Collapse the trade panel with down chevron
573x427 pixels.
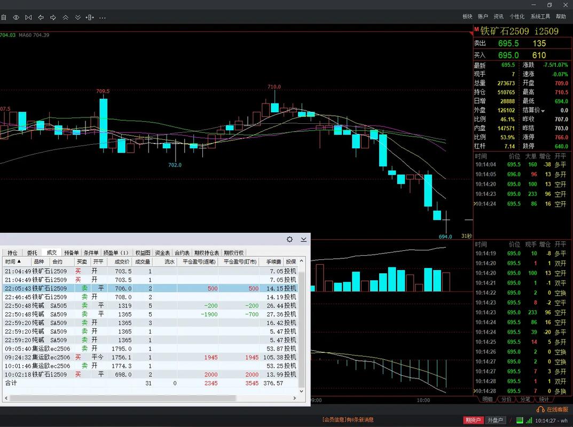pos(303,240)
